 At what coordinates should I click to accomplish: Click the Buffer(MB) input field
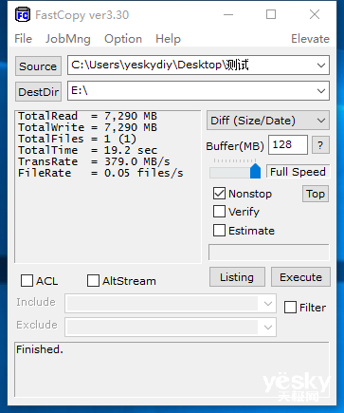(288, 145)
